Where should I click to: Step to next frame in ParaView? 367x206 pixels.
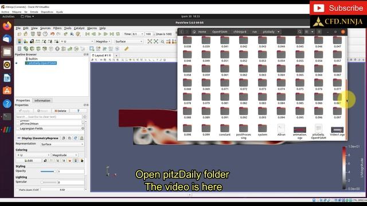106,34
